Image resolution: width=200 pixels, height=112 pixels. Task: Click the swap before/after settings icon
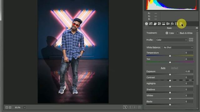pos(130,107)
